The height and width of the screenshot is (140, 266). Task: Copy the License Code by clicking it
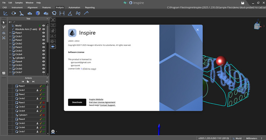tap(81, 69)
